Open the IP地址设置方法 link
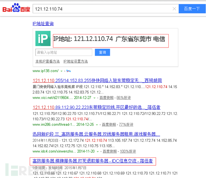The image size is (206, 178). [76, 61]
